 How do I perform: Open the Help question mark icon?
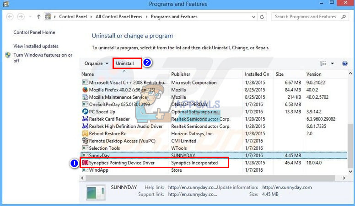click(x=344, y=63)
